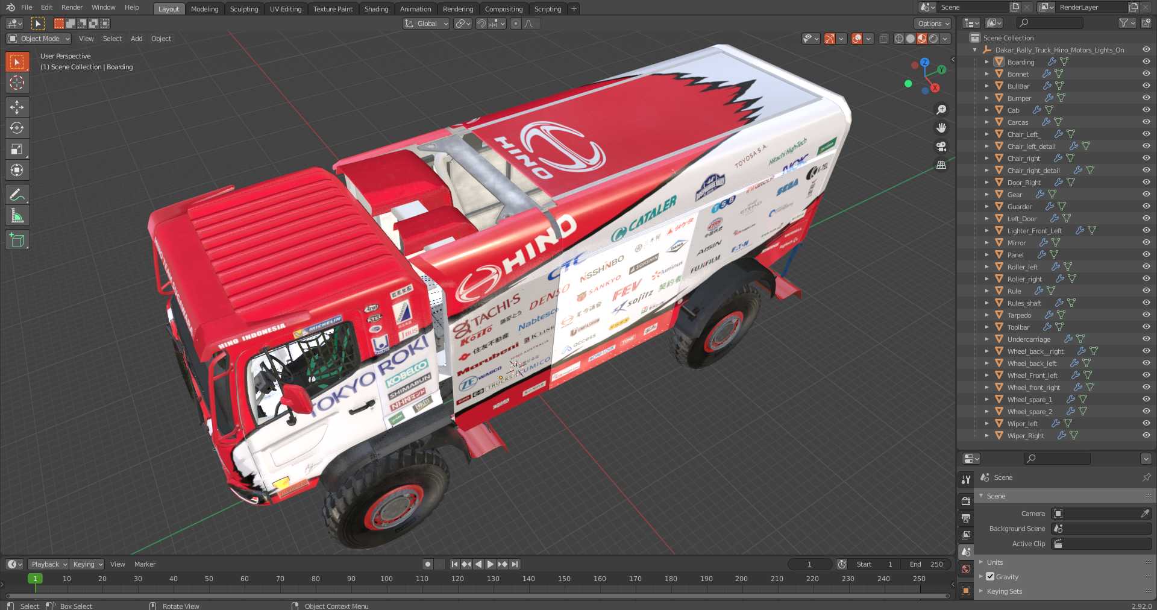This screenshot has height=610, width=1157.
Task: Open the View Layer properties tab
Action: [x=966, y=535]
